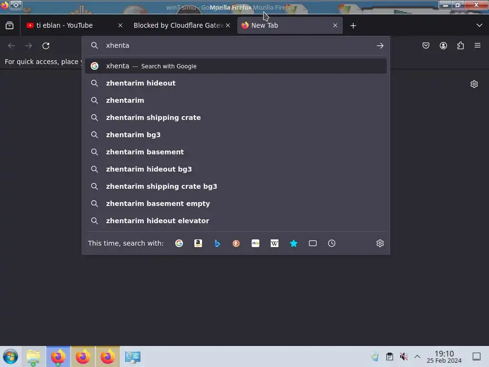Select suggestion zhentarim basement

click(x=236, y=152)
